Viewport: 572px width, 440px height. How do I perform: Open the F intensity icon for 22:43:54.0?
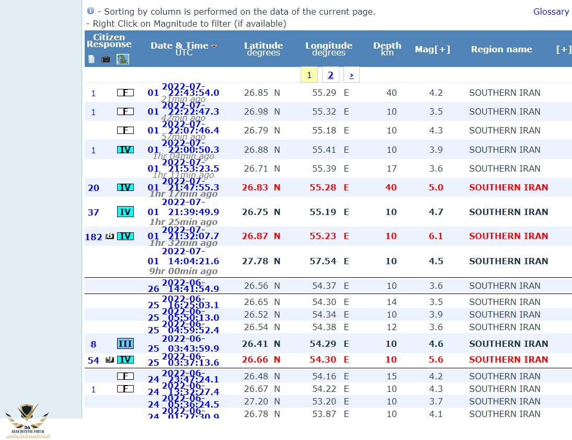click(125, 93)
